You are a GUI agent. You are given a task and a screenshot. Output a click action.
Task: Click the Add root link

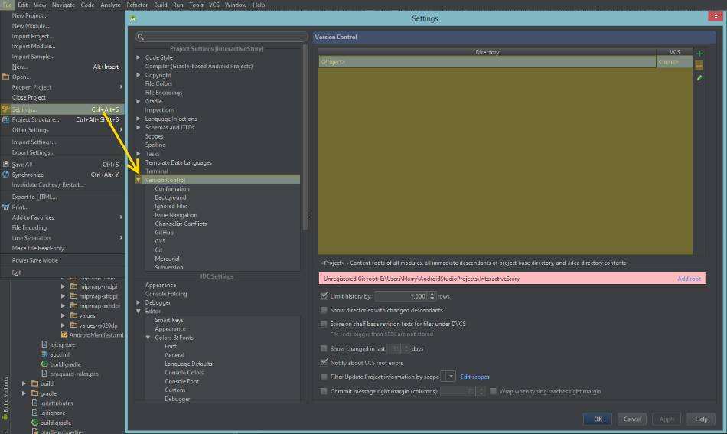[x=689, y=279]
